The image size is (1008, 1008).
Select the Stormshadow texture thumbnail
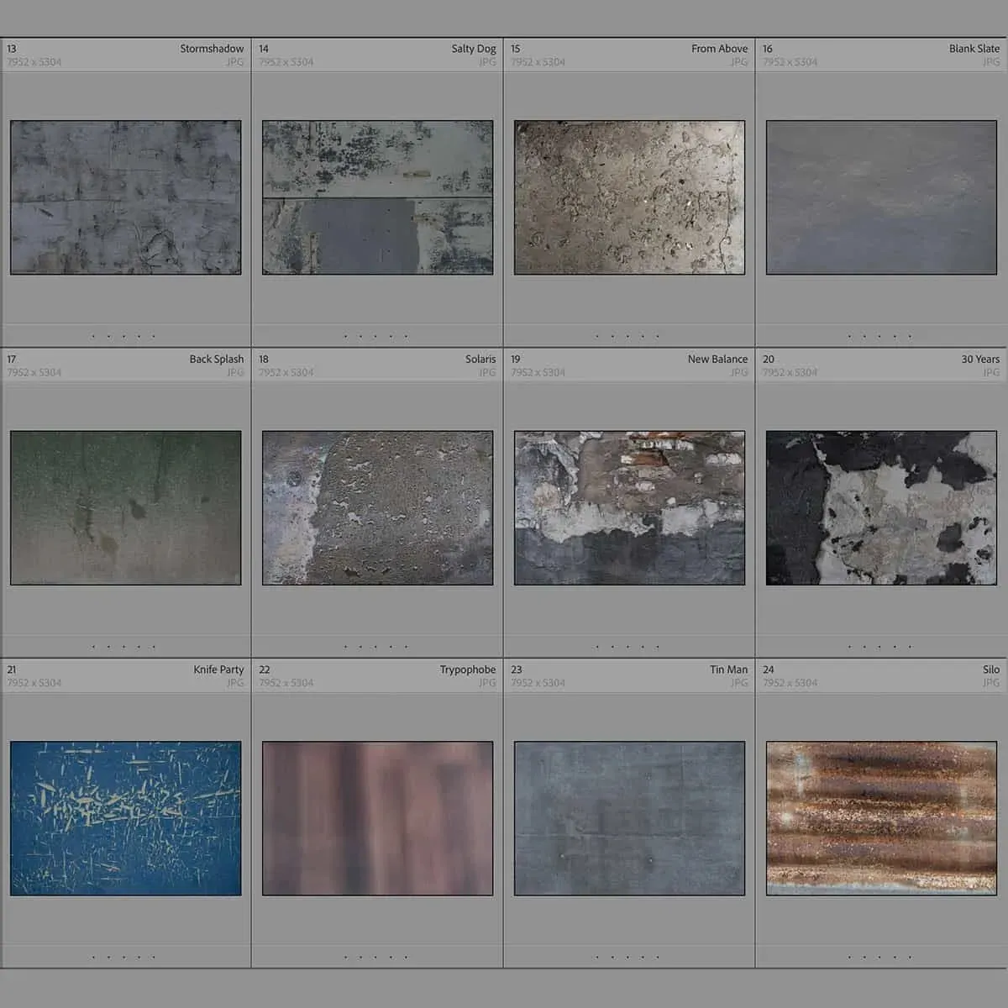tap(125, 197)
